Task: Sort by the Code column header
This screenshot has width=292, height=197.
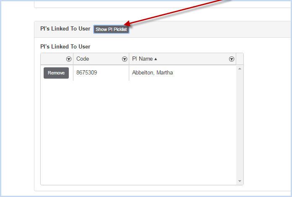Action: coord(83,59)
